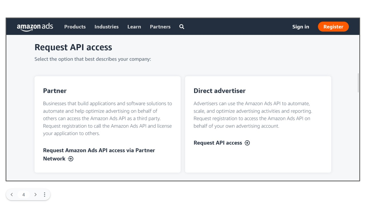
Task: Click the slide number 4 field
Action: pyautogui.click(x=23, y=195)
